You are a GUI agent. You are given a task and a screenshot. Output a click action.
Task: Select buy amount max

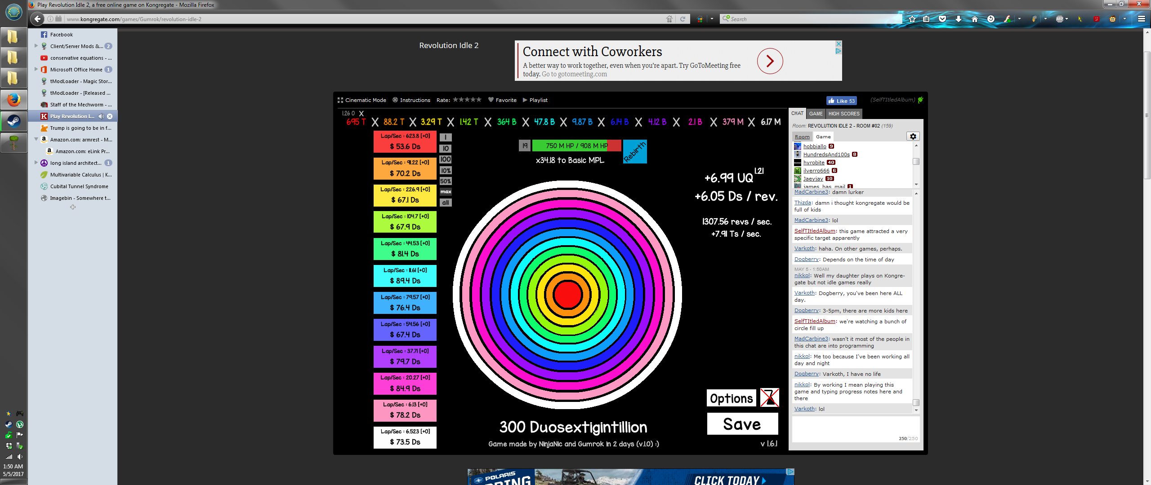tap(445, 192)
